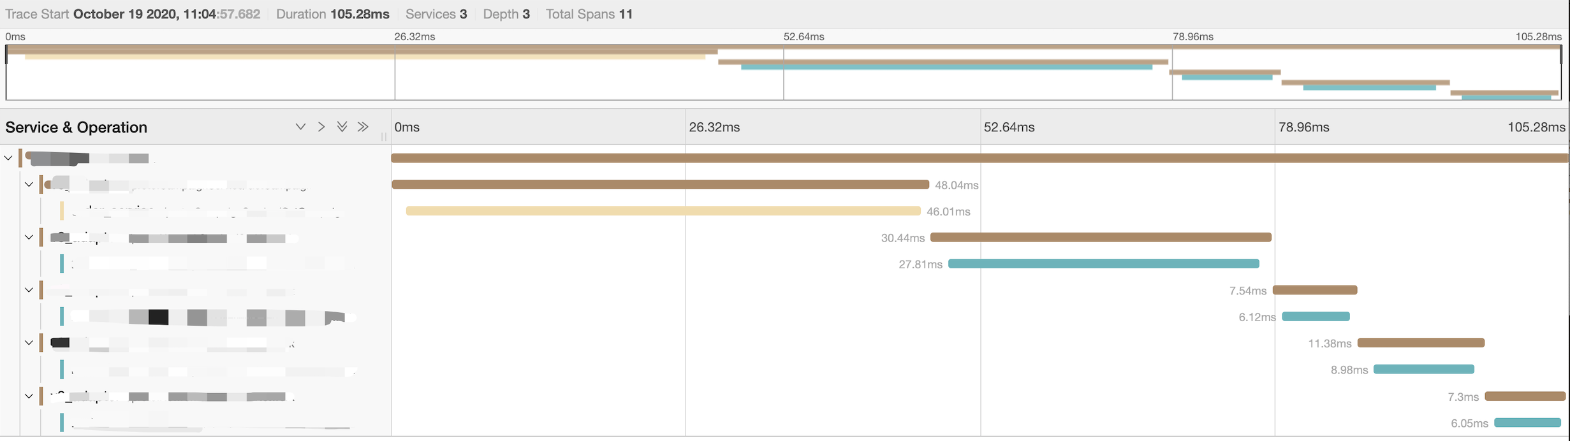1570x441 pixels.
Task: Toggle the chevron for the 7.3ms span row
Action: click(x=29, y=396)
